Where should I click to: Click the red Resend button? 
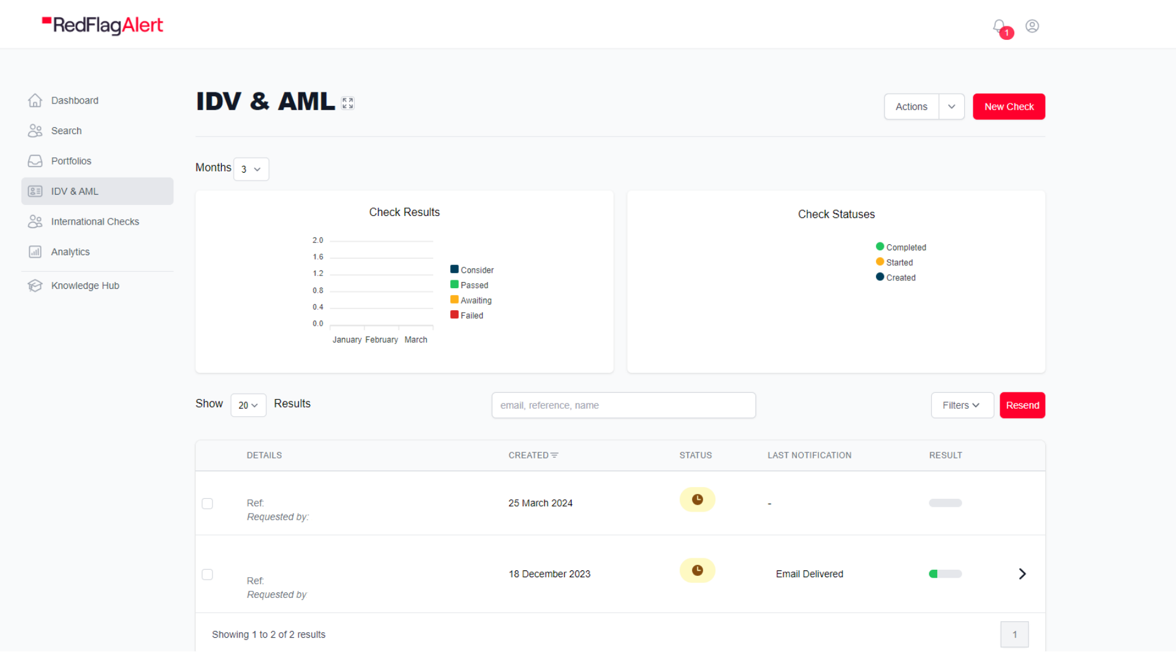[1022, 405]
